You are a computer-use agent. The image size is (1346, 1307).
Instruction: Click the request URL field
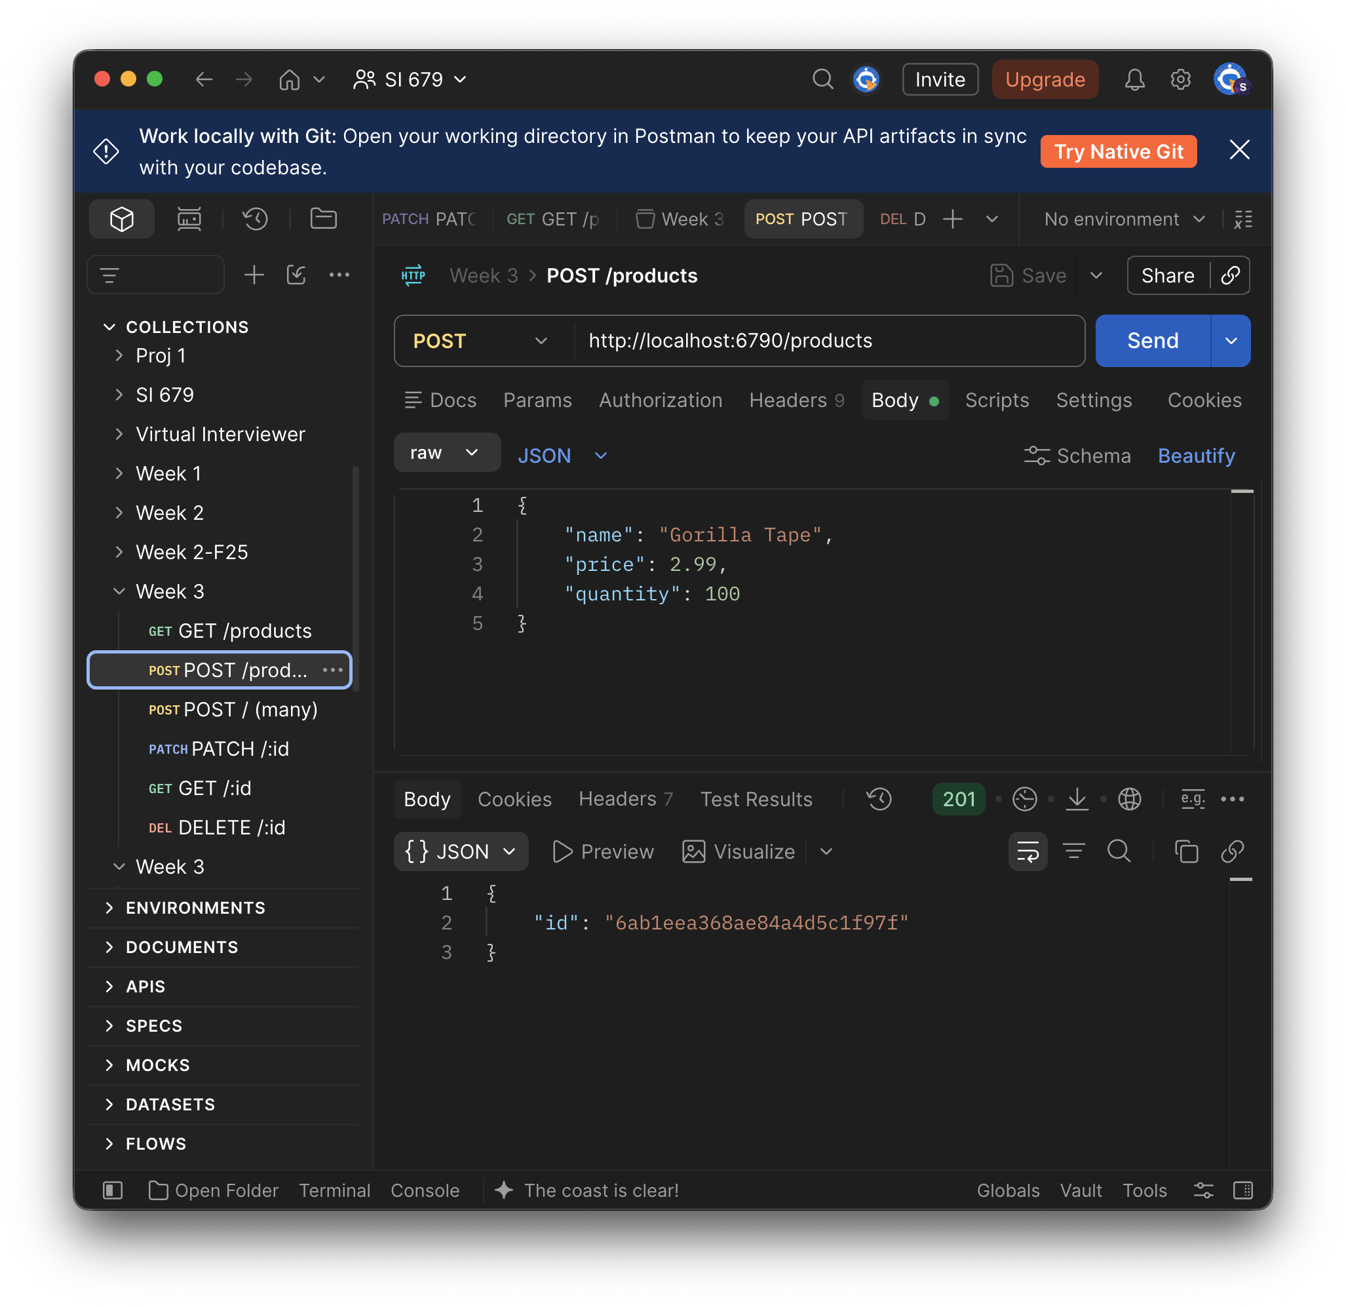[828, 341]
